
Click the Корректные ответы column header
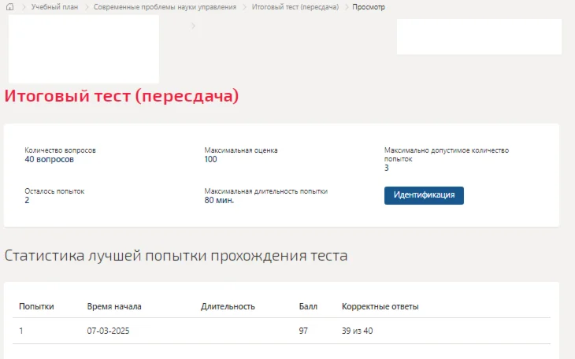click(380, 306)
